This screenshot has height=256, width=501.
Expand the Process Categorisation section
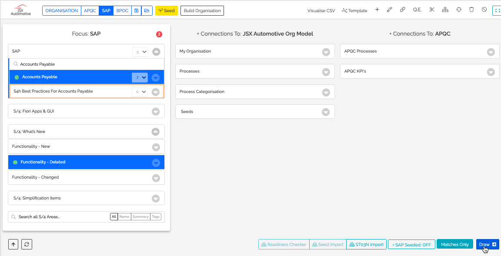click(326, 92)
